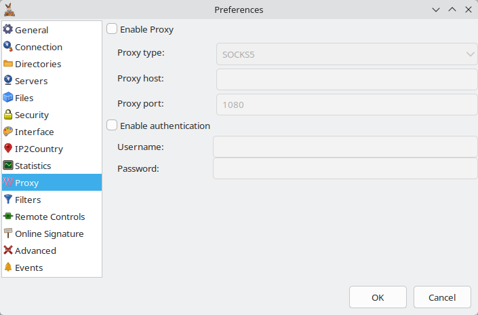This screenshot has width=478, height=315.
Task: Select Files in the sidebar
Action: coord(52,98)
